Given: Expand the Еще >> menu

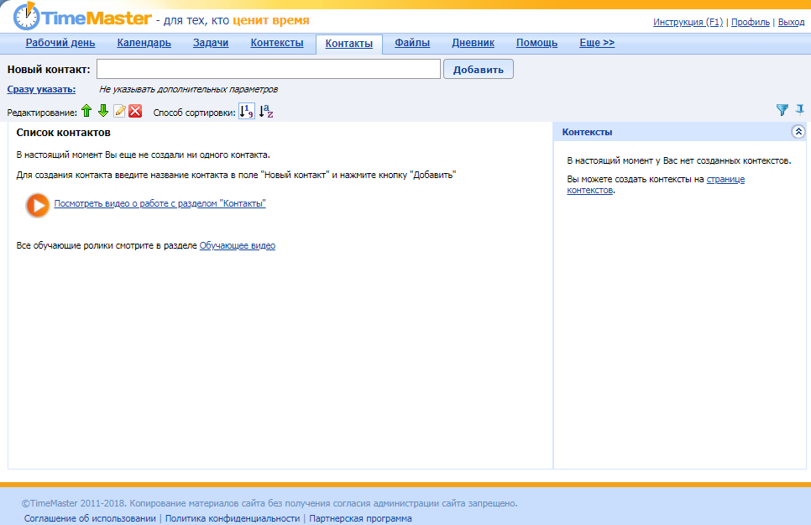Looking at the screenshot, I should pyautogui.click(x=597, y=43).
